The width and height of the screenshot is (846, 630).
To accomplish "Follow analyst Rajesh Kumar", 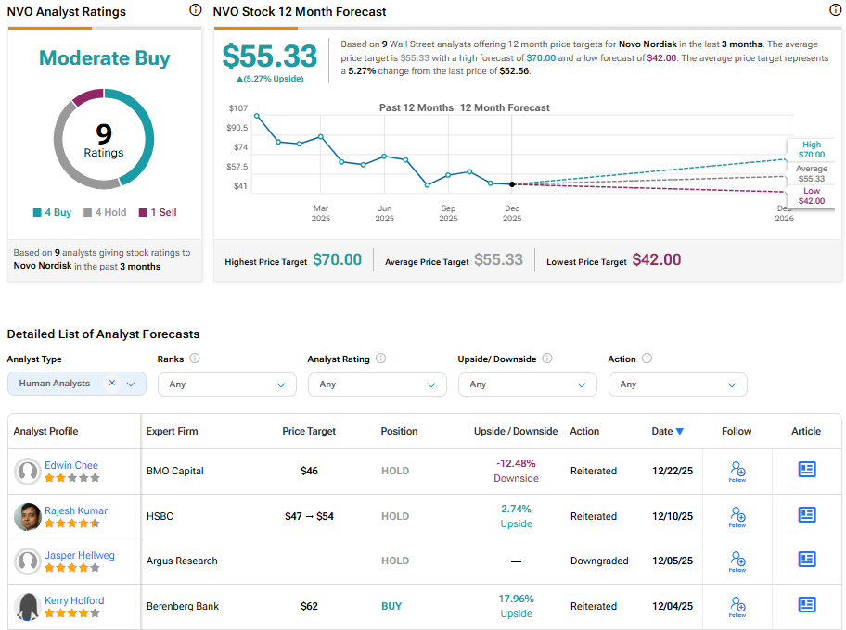I will pos(737,516).
